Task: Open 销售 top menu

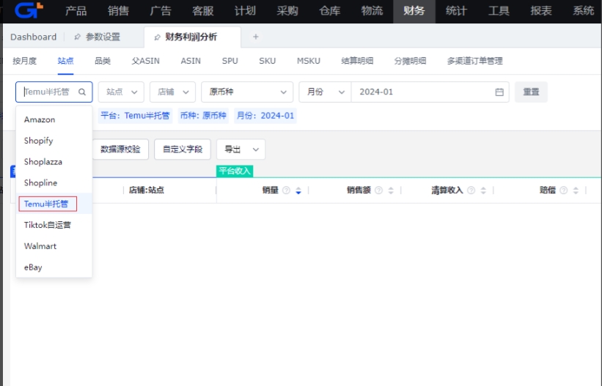Action: point(118,11)
